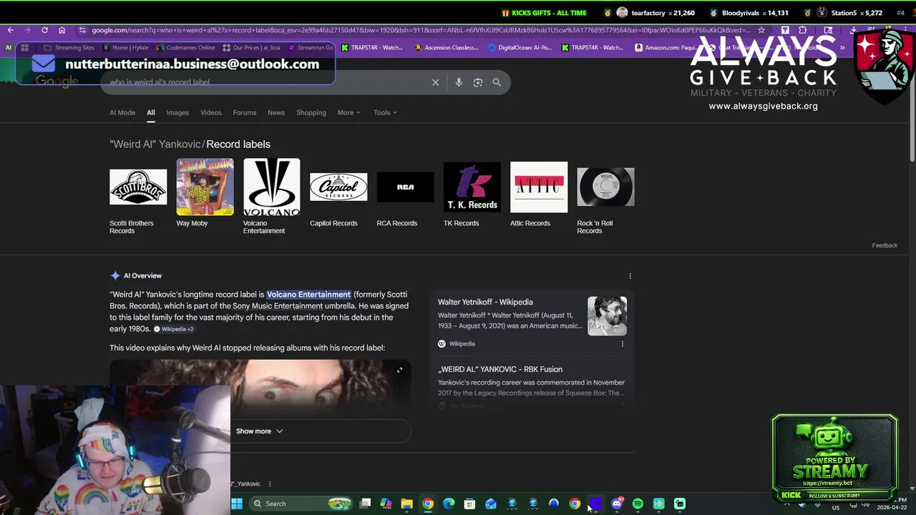The height and width of the screenshot is (515, 916).
Task: Select the All results tab
Action: coord(151,113)
